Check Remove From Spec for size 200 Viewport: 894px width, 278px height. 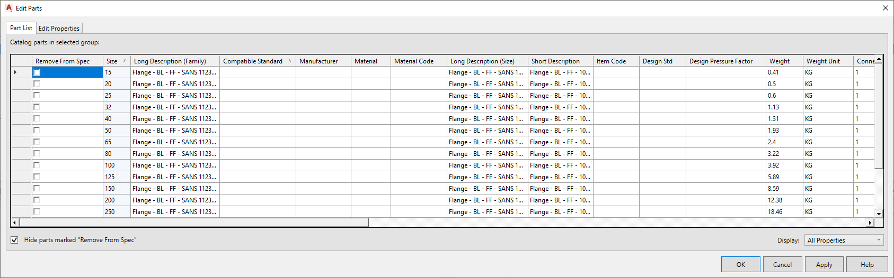point(37,200)
